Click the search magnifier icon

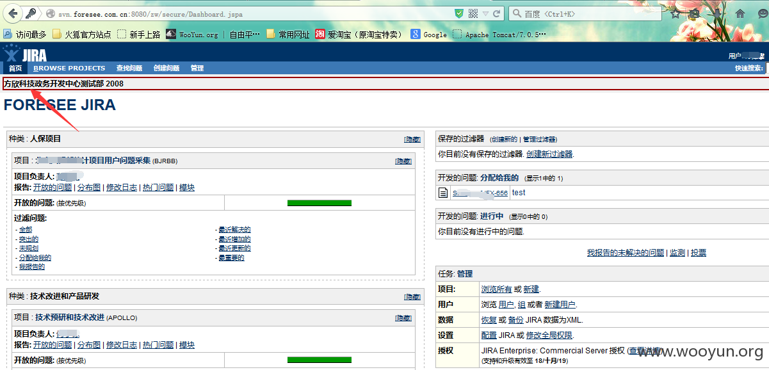click(x=516, y=13)
